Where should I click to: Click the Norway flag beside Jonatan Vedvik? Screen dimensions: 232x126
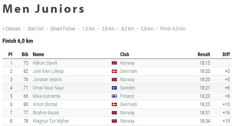pyautogui.click(x=114, y=80)
